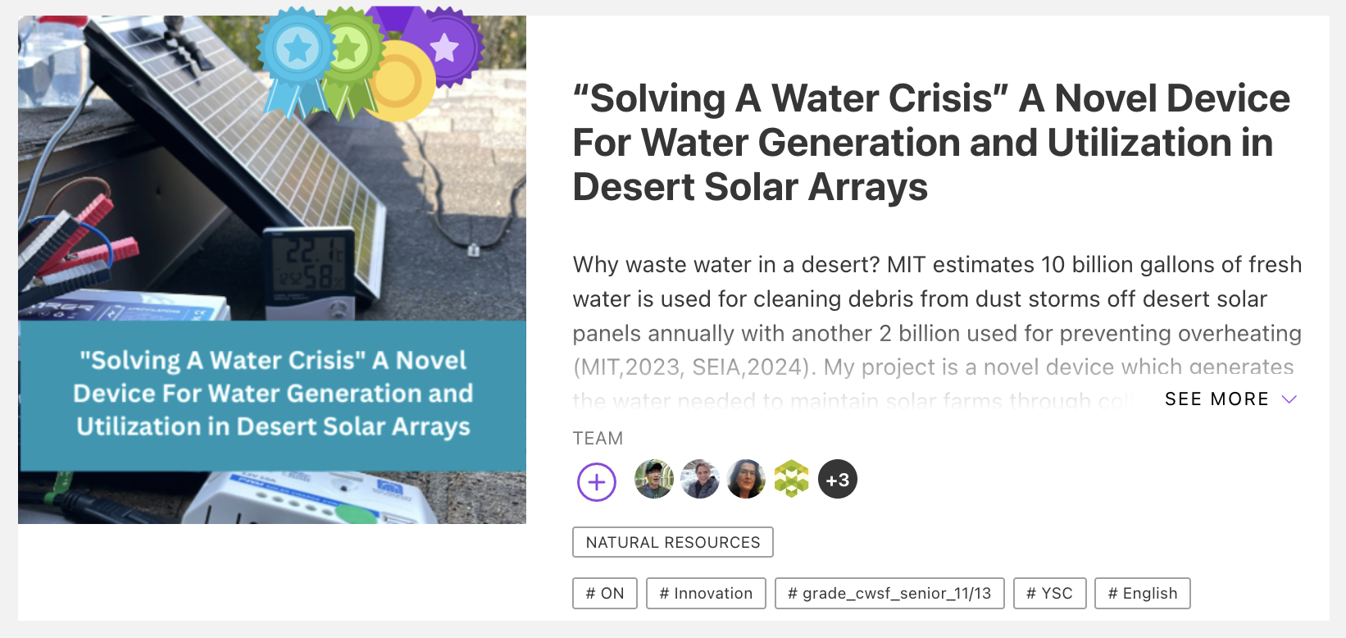Screen dimensions: 1346x638
Task: Click the green ribbon award badge
Action: [350, 51]
